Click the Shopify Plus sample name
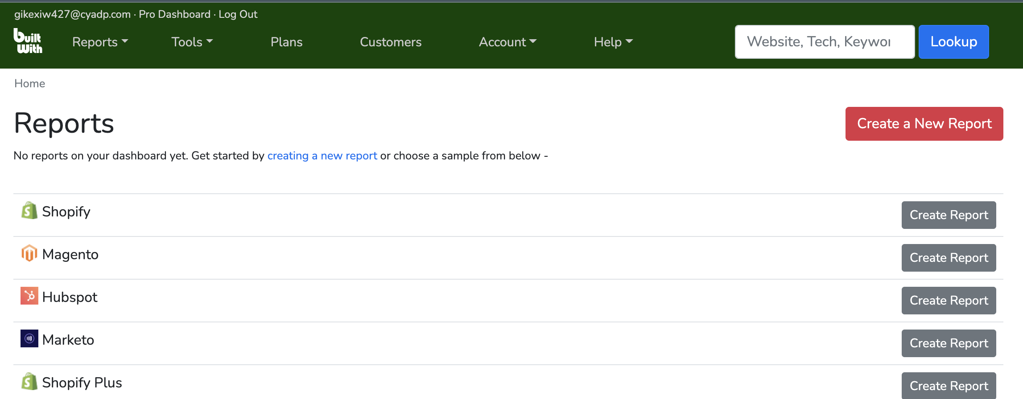Image resolution: width=1023 pixels, height=399 pixels. [82, 383]
